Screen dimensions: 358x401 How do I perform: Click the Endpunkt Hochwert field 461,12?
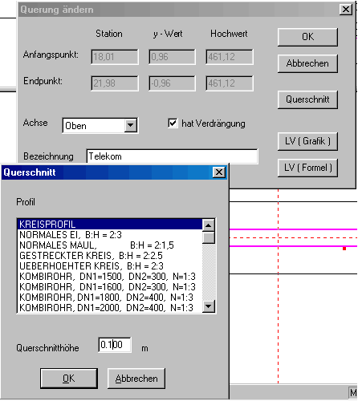(230, 83)
